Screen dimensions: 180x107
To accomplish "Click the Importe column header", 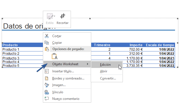I will point(136,45).
